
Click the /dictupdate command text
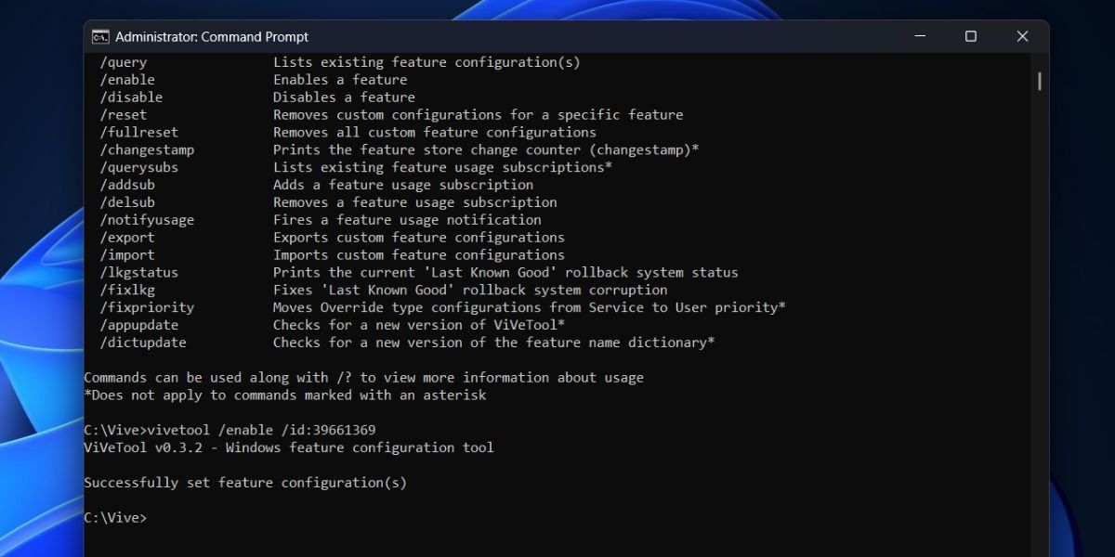coord(143,343)
